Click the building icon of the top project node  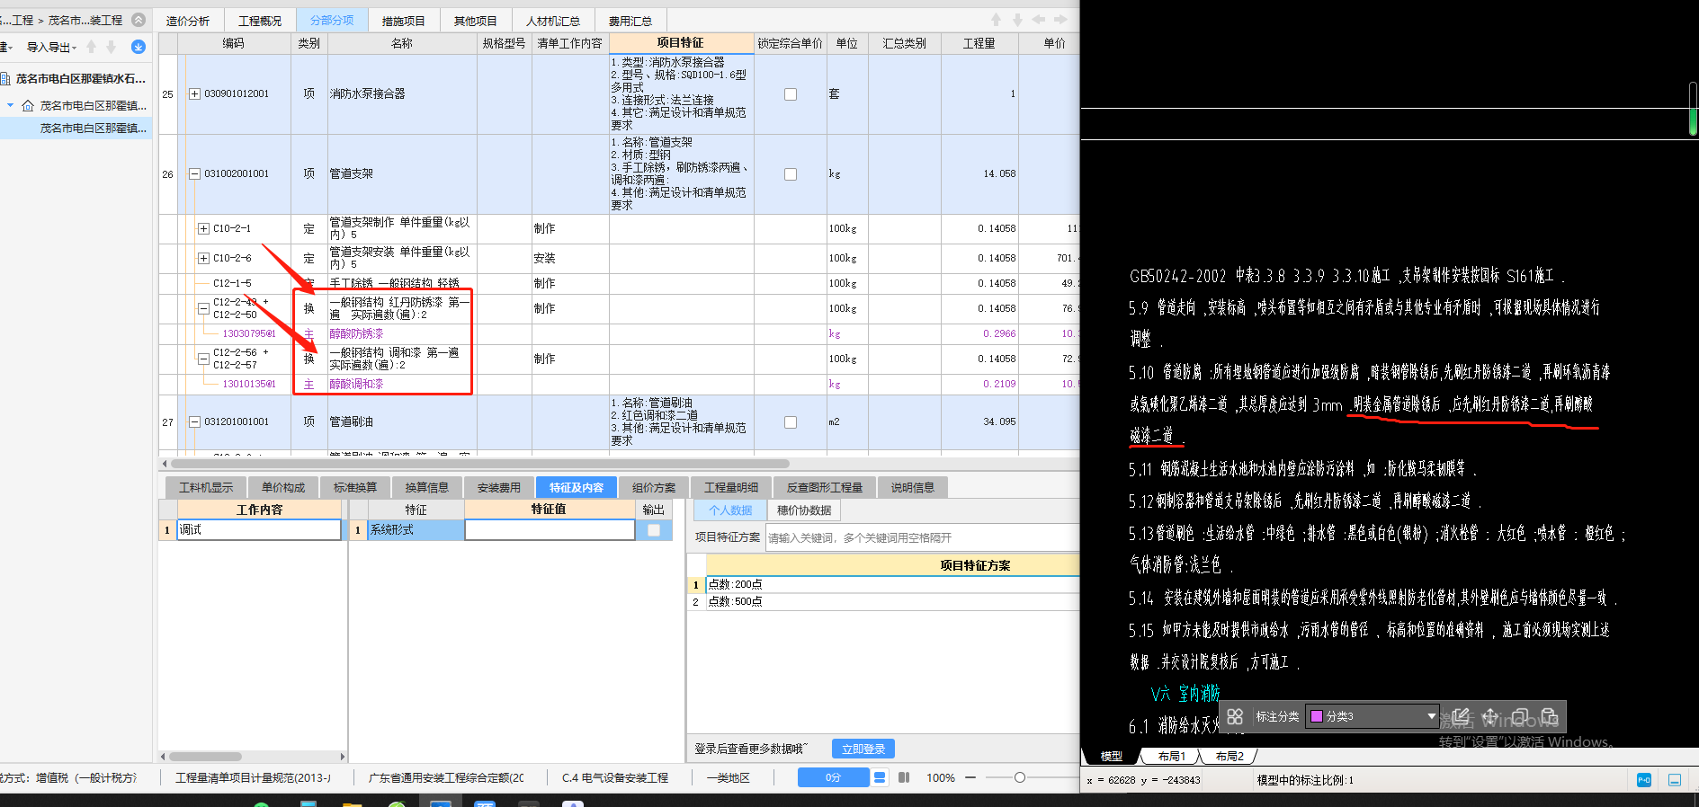click(5, 79)
